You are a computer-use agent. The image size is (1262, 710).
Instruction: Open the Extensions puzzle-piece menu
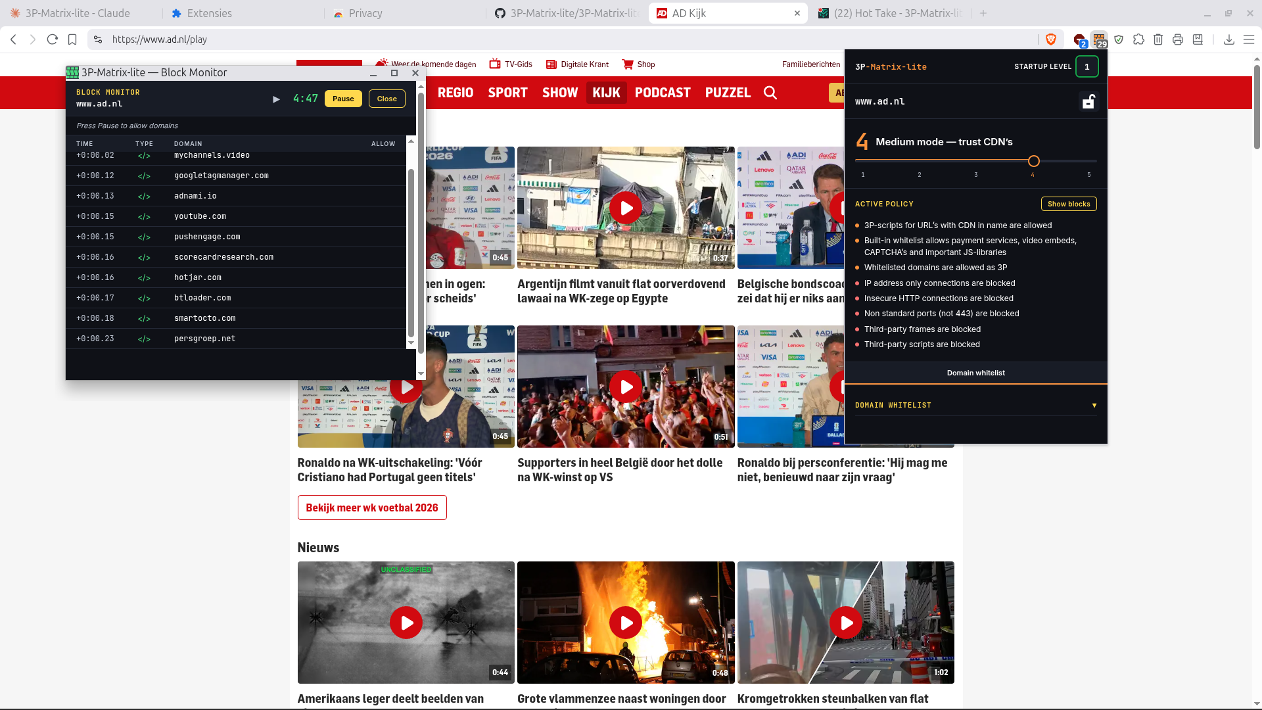click(x=1138, y=39)
